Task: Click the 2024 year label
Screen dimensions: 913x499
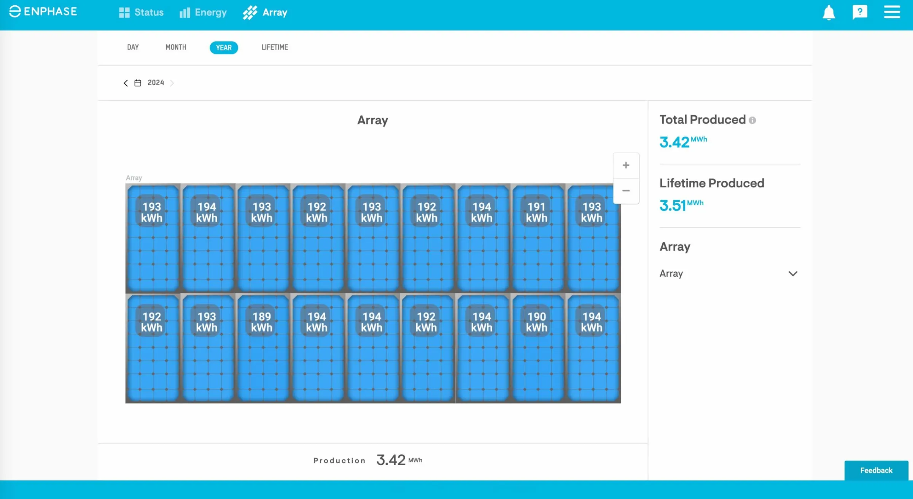Action: [156, 82]
